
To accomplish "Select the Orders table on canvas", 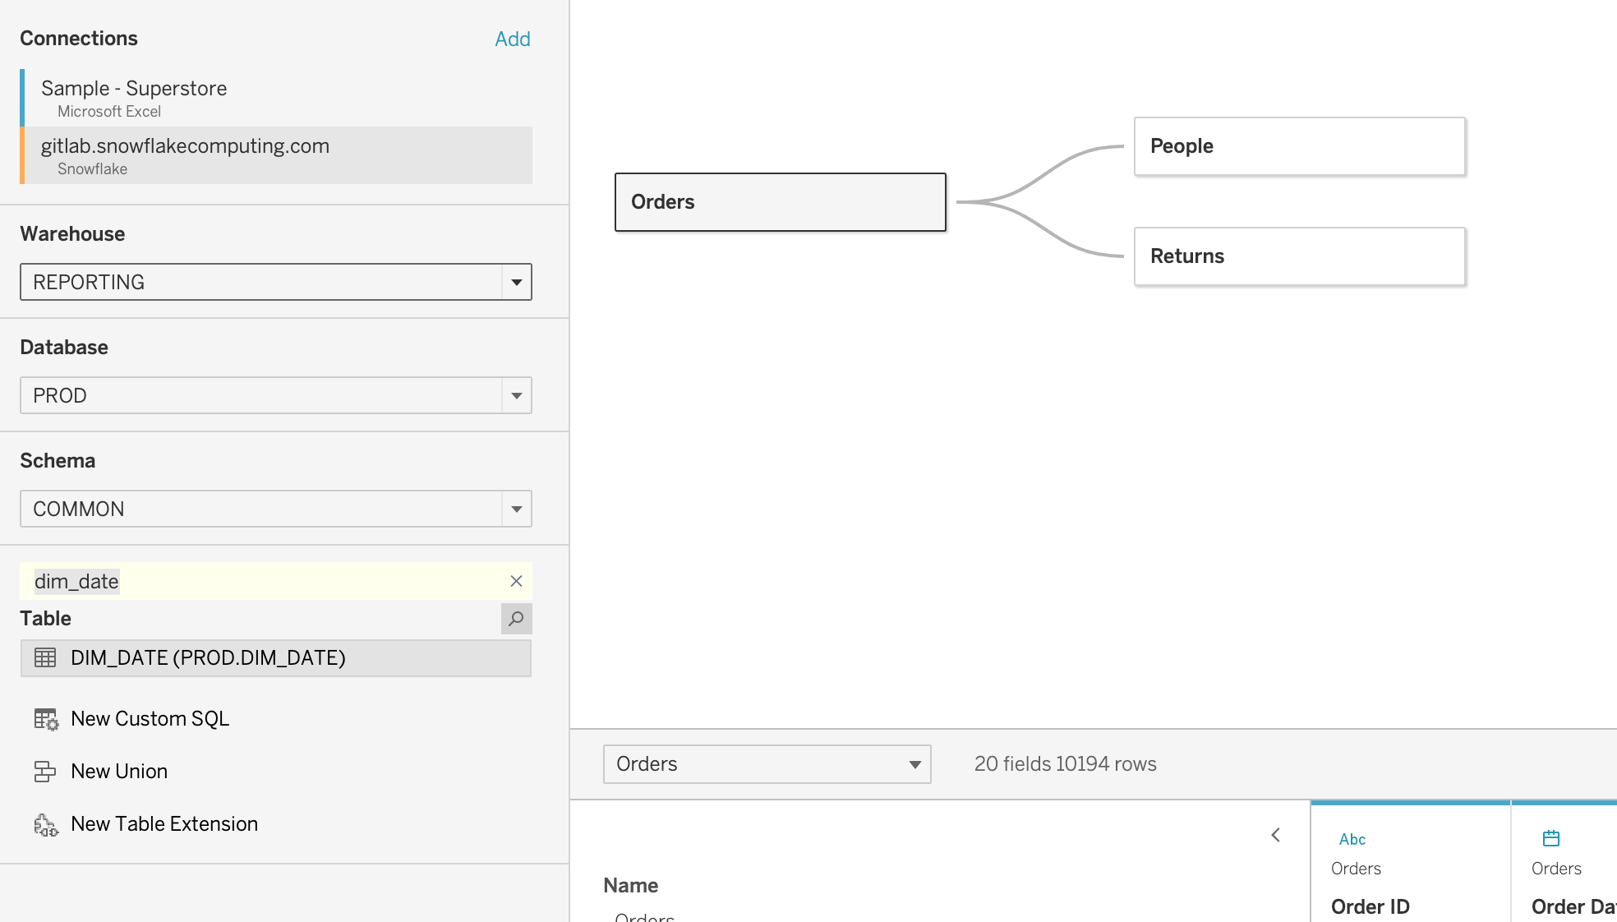I will pyautogui.click(x=781, y=202).
